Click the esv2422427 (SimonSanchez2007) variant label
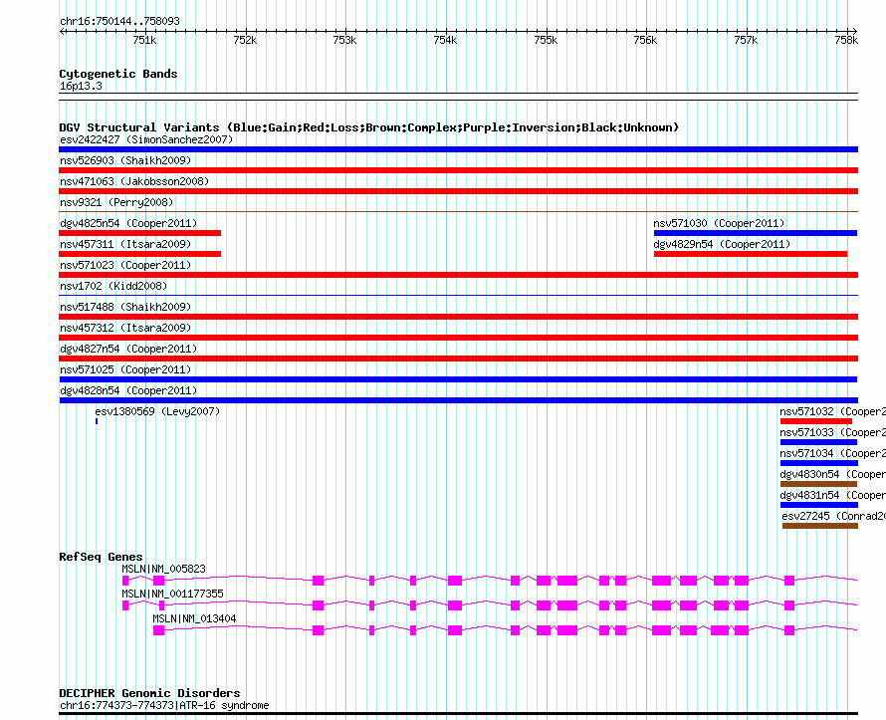This screenshot has height=720, width=886. pyautogui.click(x=146, y=139)
